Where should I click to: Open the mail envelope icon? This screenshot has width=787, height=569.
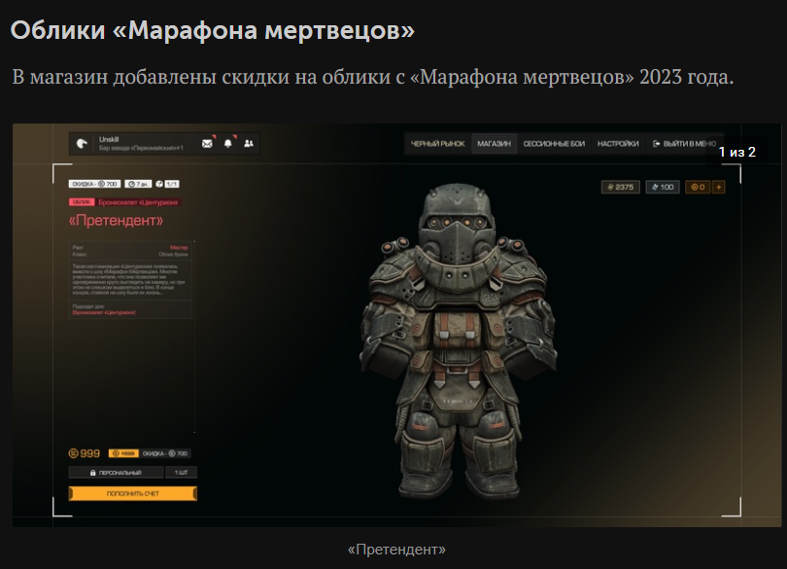[207, 144]
